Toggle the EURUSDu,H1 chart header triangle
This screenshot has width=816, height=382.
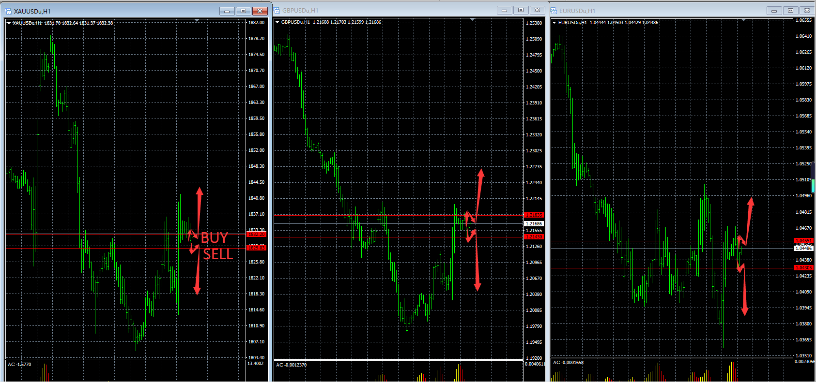tap(554, 22)
